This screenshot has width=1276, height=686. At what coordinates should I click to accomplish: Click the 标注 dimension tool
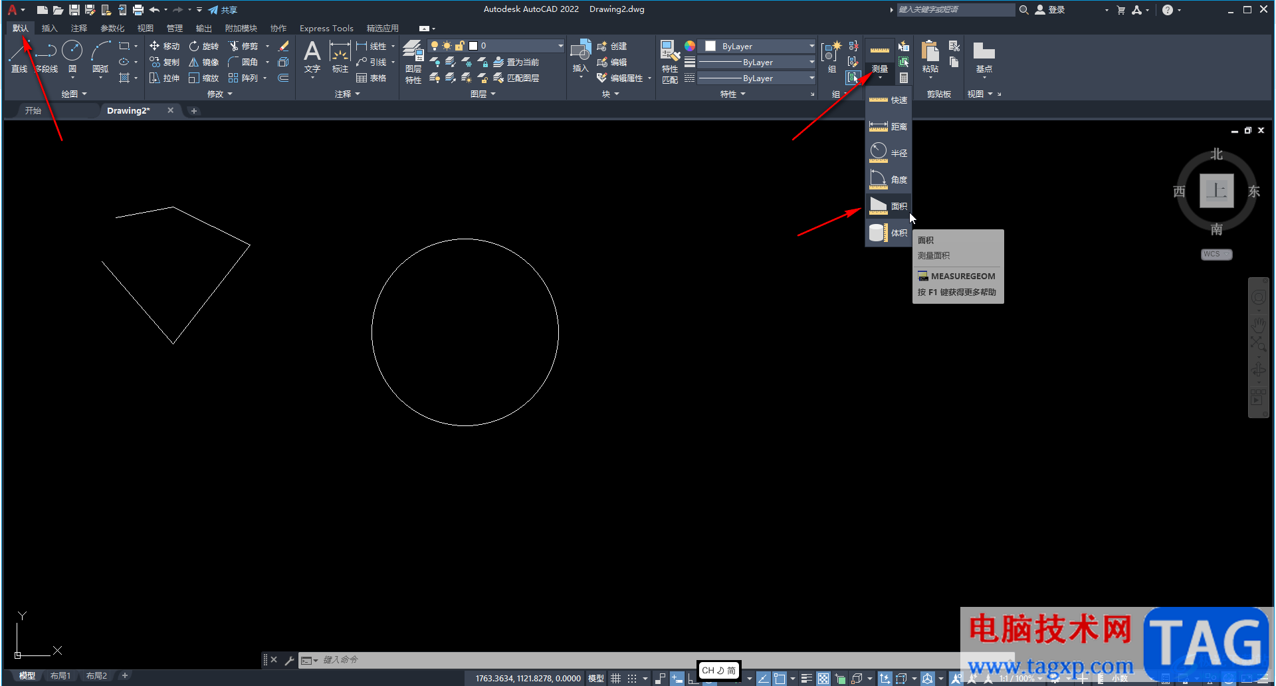click(340, 57)
